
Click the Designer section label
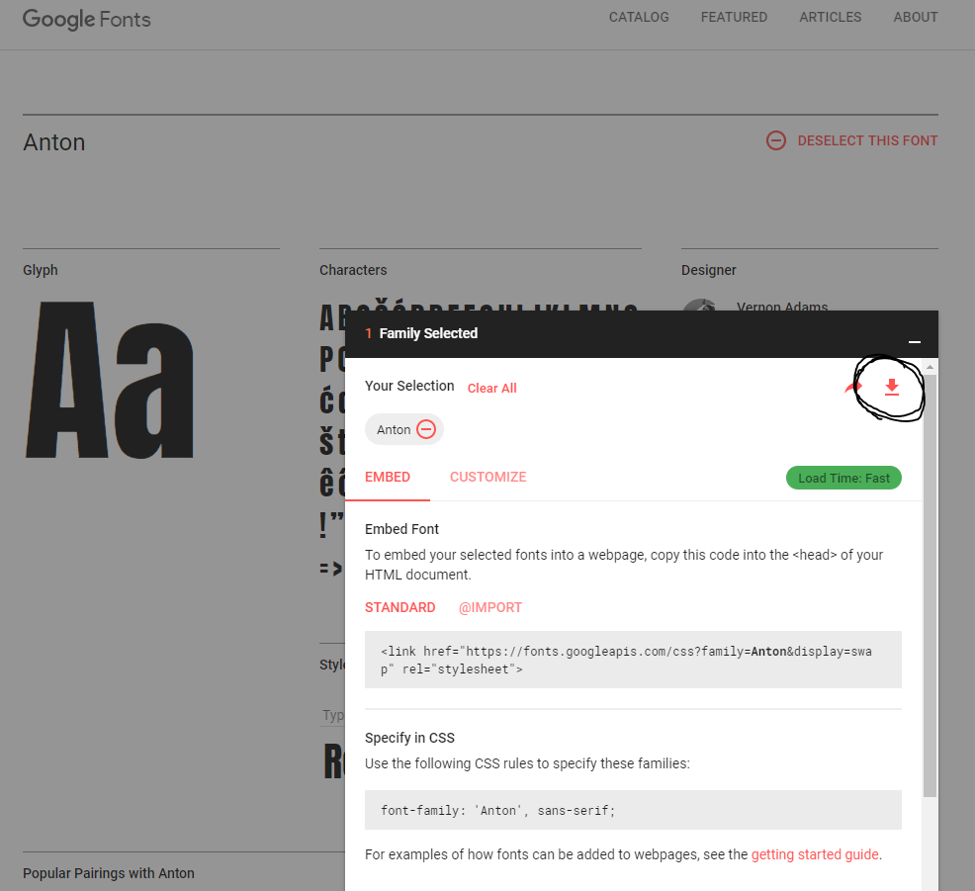pos(708,270)
